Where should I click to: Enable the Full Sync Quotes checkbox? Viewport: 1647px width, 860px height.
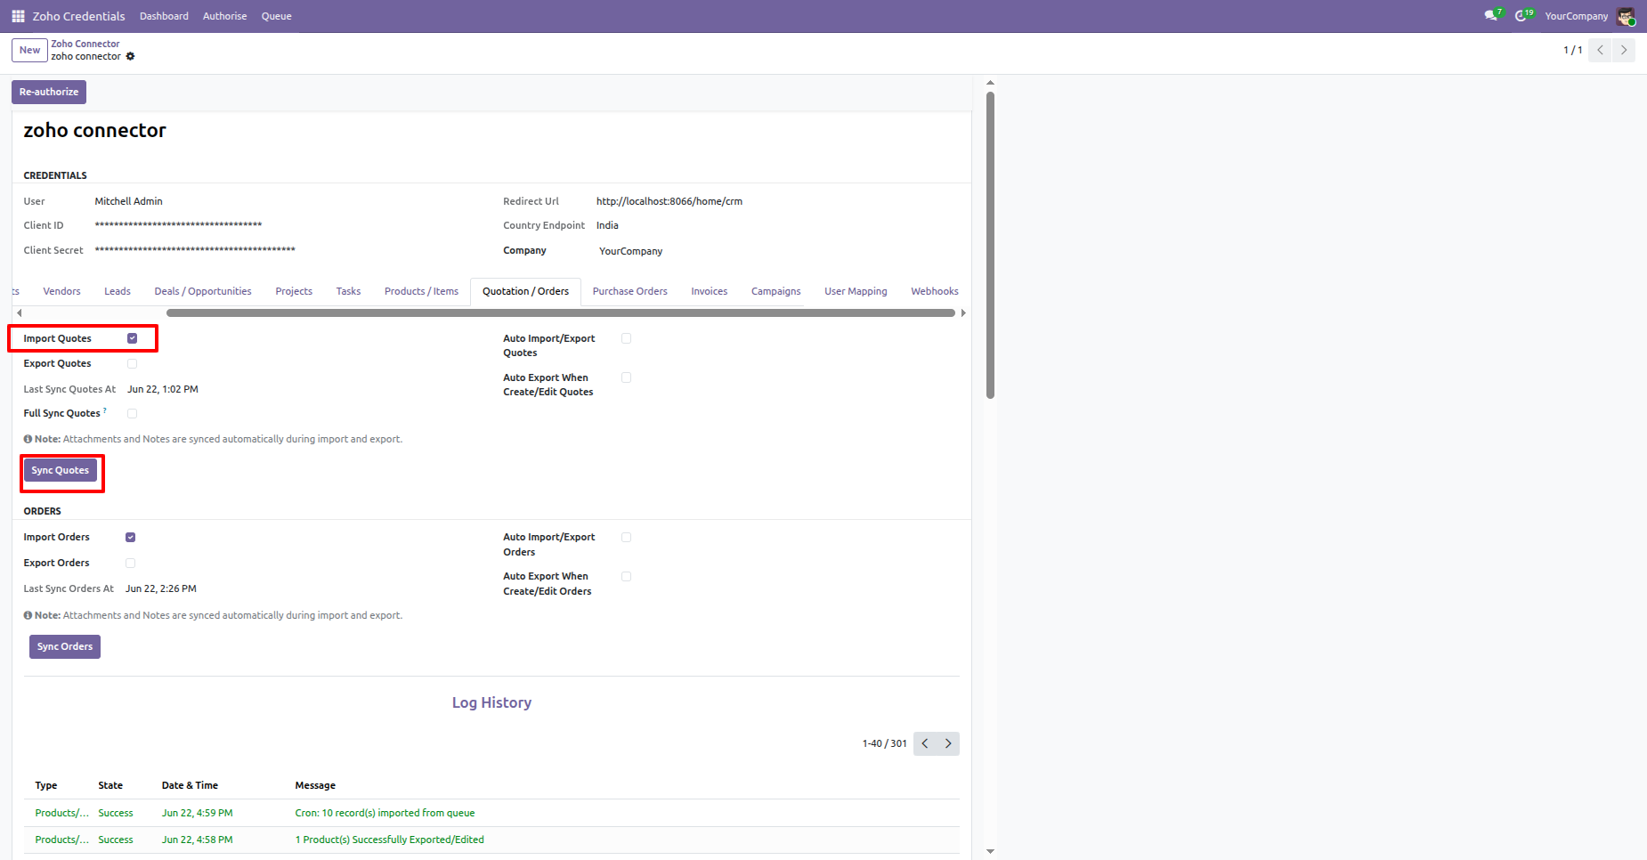[132, 413]
